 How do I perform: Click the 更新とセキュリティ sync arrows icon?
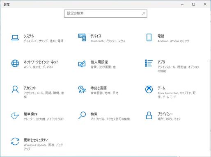pos(15,141)
